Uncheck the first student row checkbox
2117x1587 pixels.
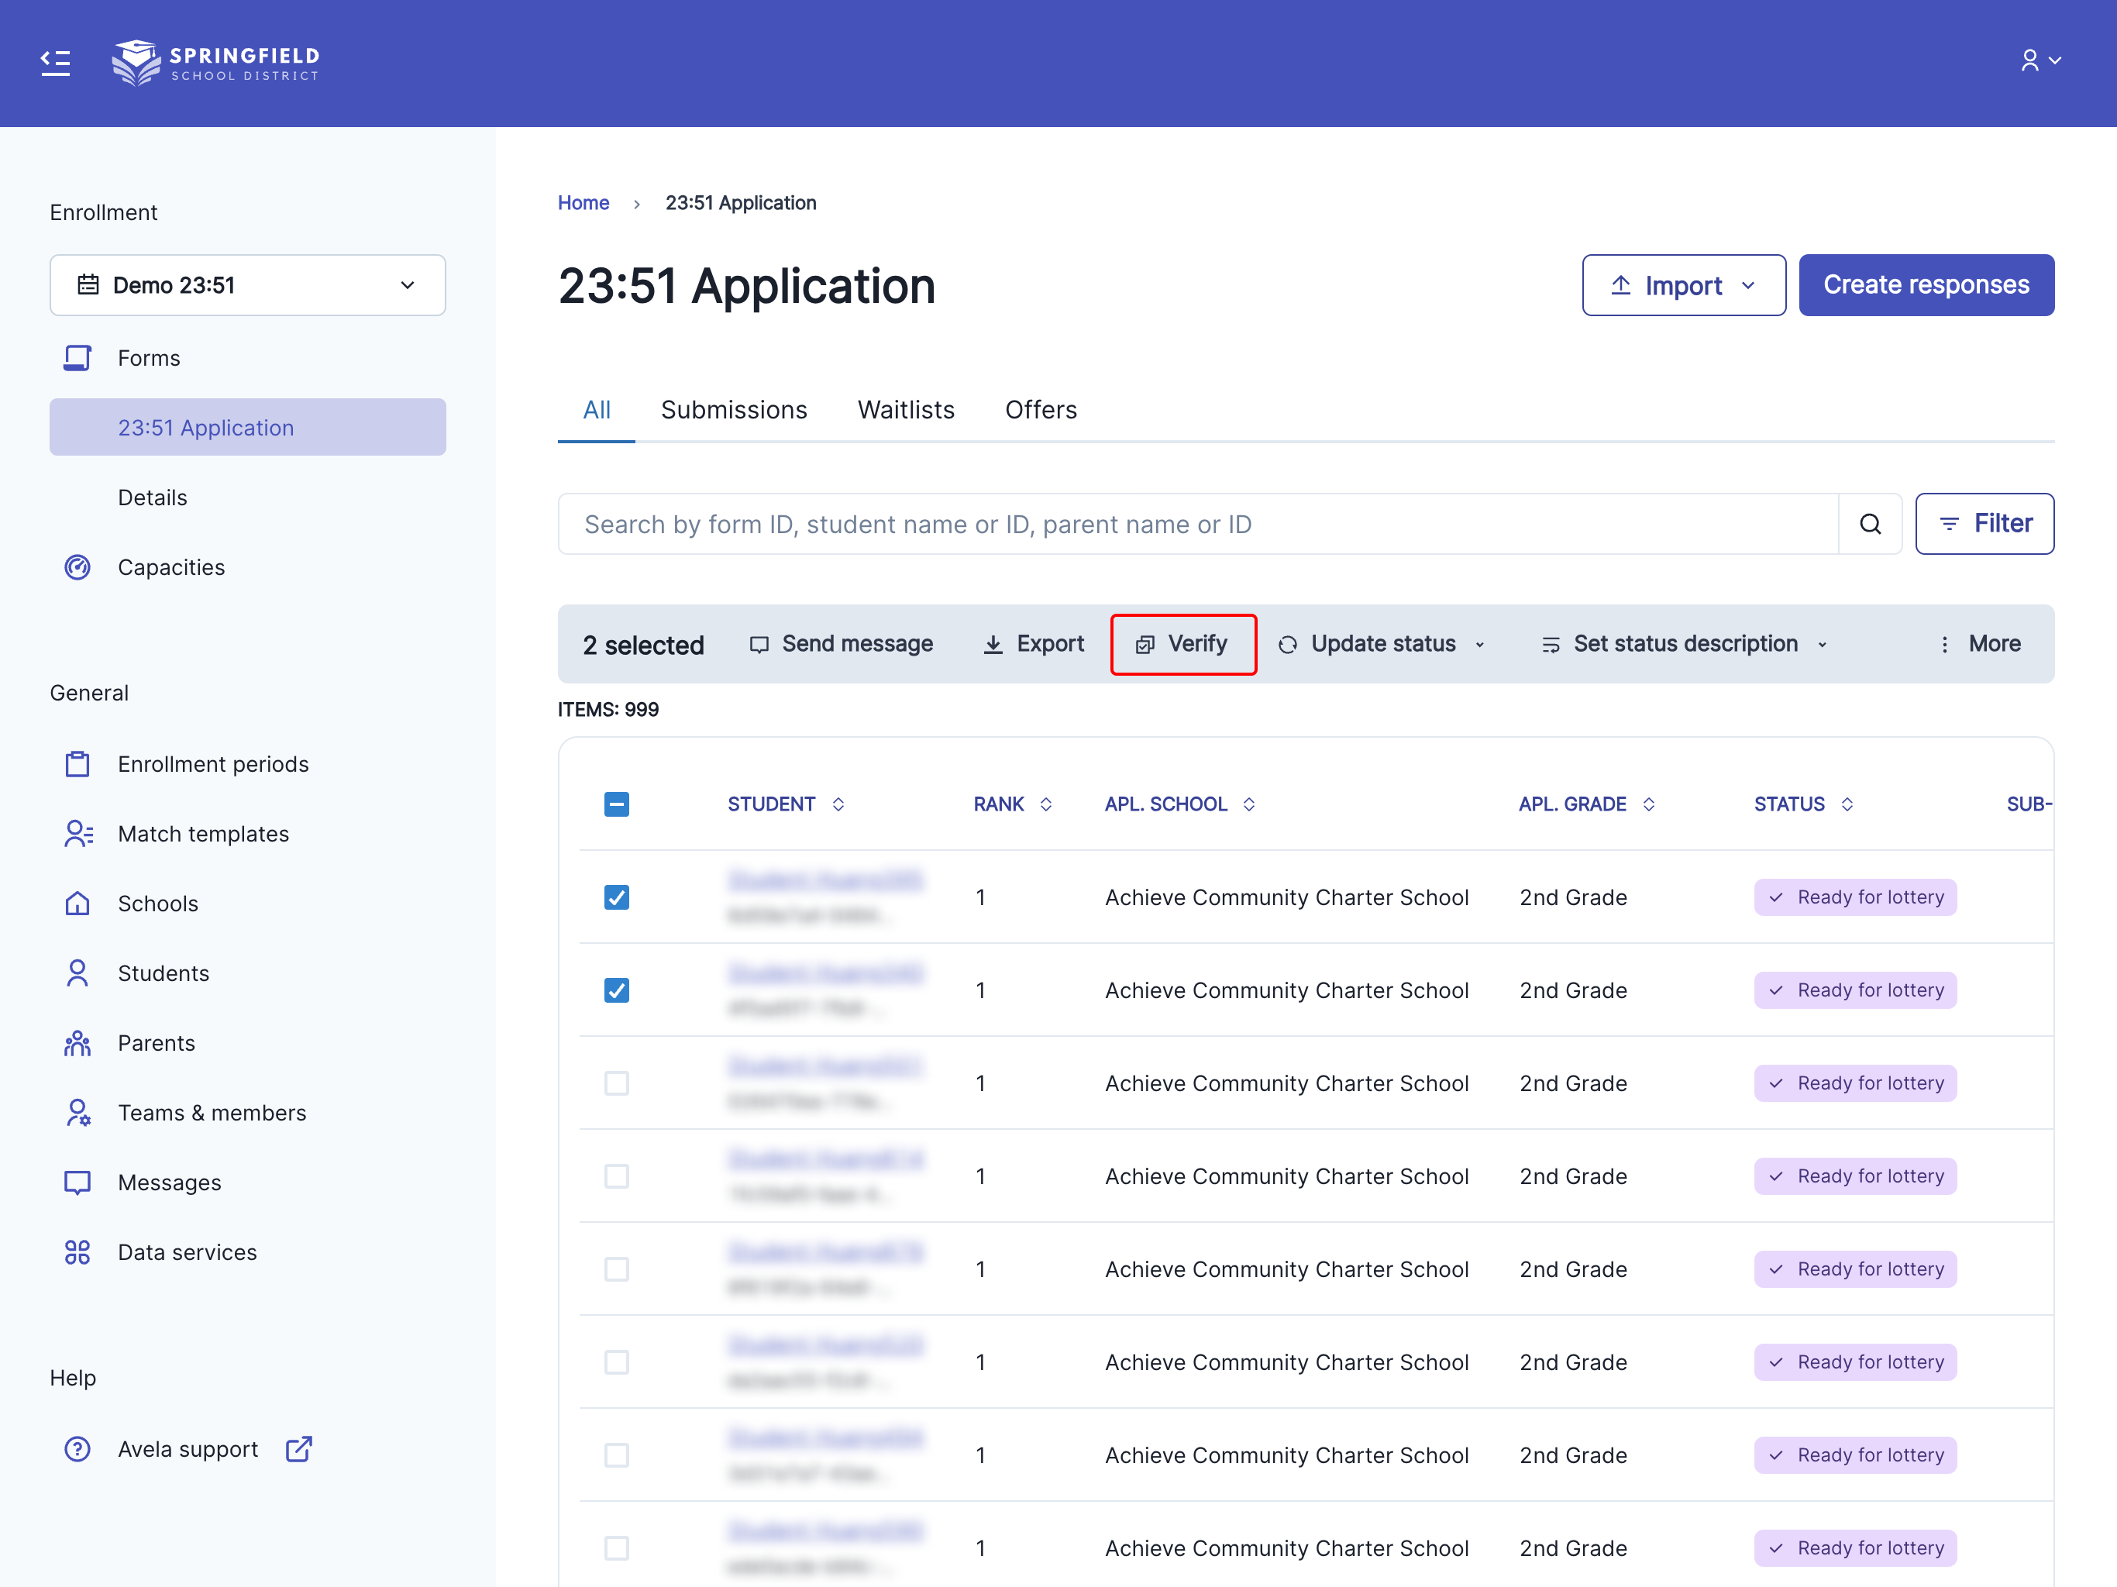616,897
